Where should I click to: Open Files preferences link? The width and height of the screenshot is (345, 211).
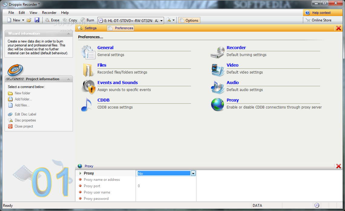[102, 65]
